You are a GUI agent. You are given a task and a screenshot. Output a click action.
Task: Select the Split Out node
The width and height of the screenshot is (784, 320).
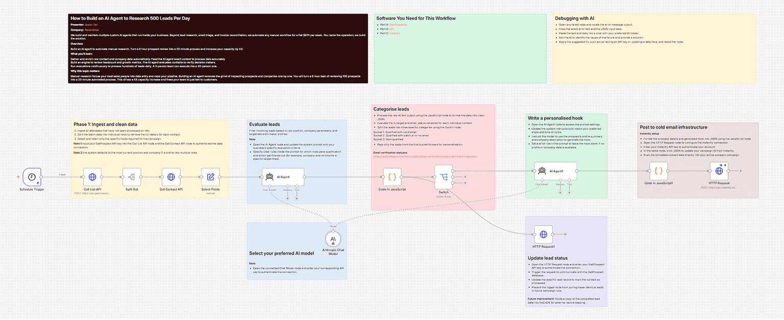[x=132, y=177]
